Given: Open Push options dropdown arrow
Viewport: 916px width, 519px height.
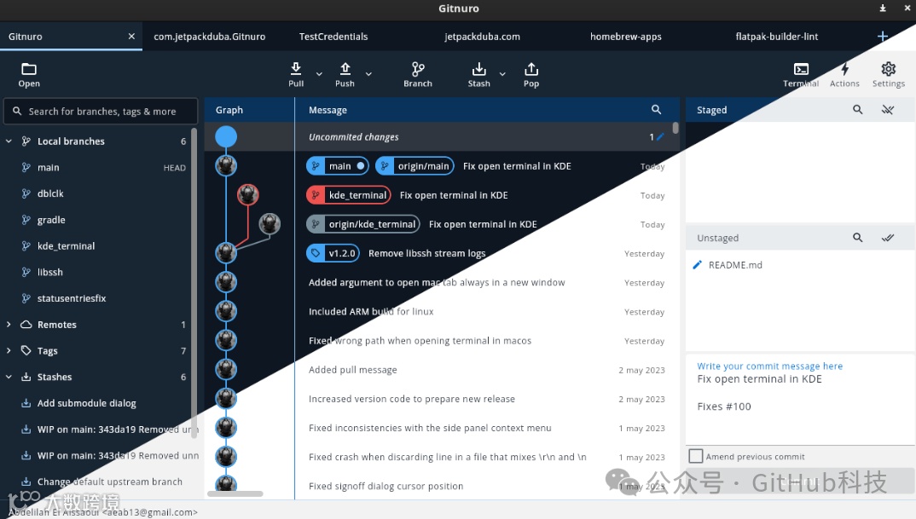Looking at the screenshot, I should pos(368,74).
